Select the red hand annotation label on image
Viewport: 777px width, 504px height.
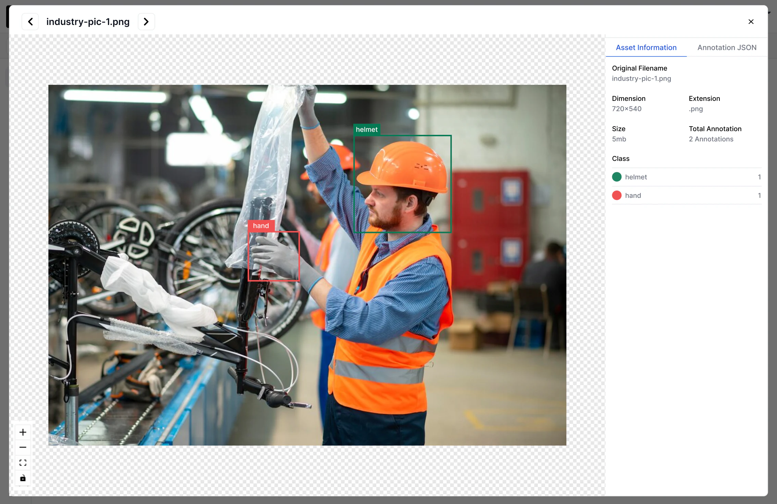[x=261, y=226]
